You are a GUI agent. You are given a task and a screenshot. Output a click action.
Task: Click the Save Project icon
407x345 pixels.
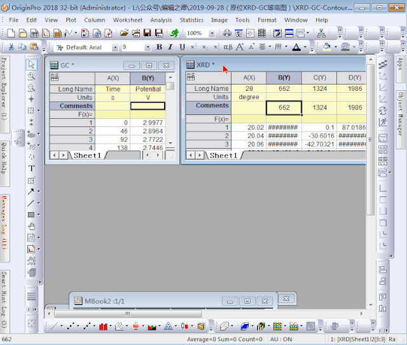click(x=147, y=33)
